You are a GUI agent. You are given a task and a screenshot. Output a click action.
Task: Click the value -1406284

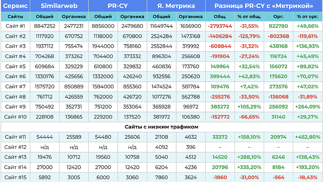(220, 36)
